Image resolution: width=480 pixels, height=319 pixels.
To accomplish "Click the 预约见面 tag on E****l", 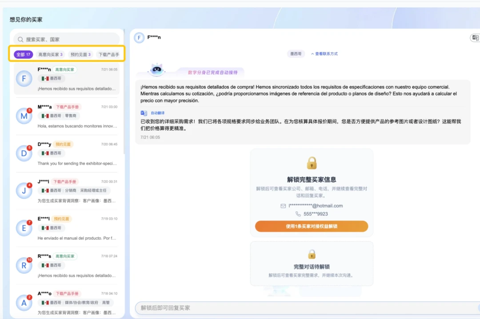I will click(x=61, y=219).
